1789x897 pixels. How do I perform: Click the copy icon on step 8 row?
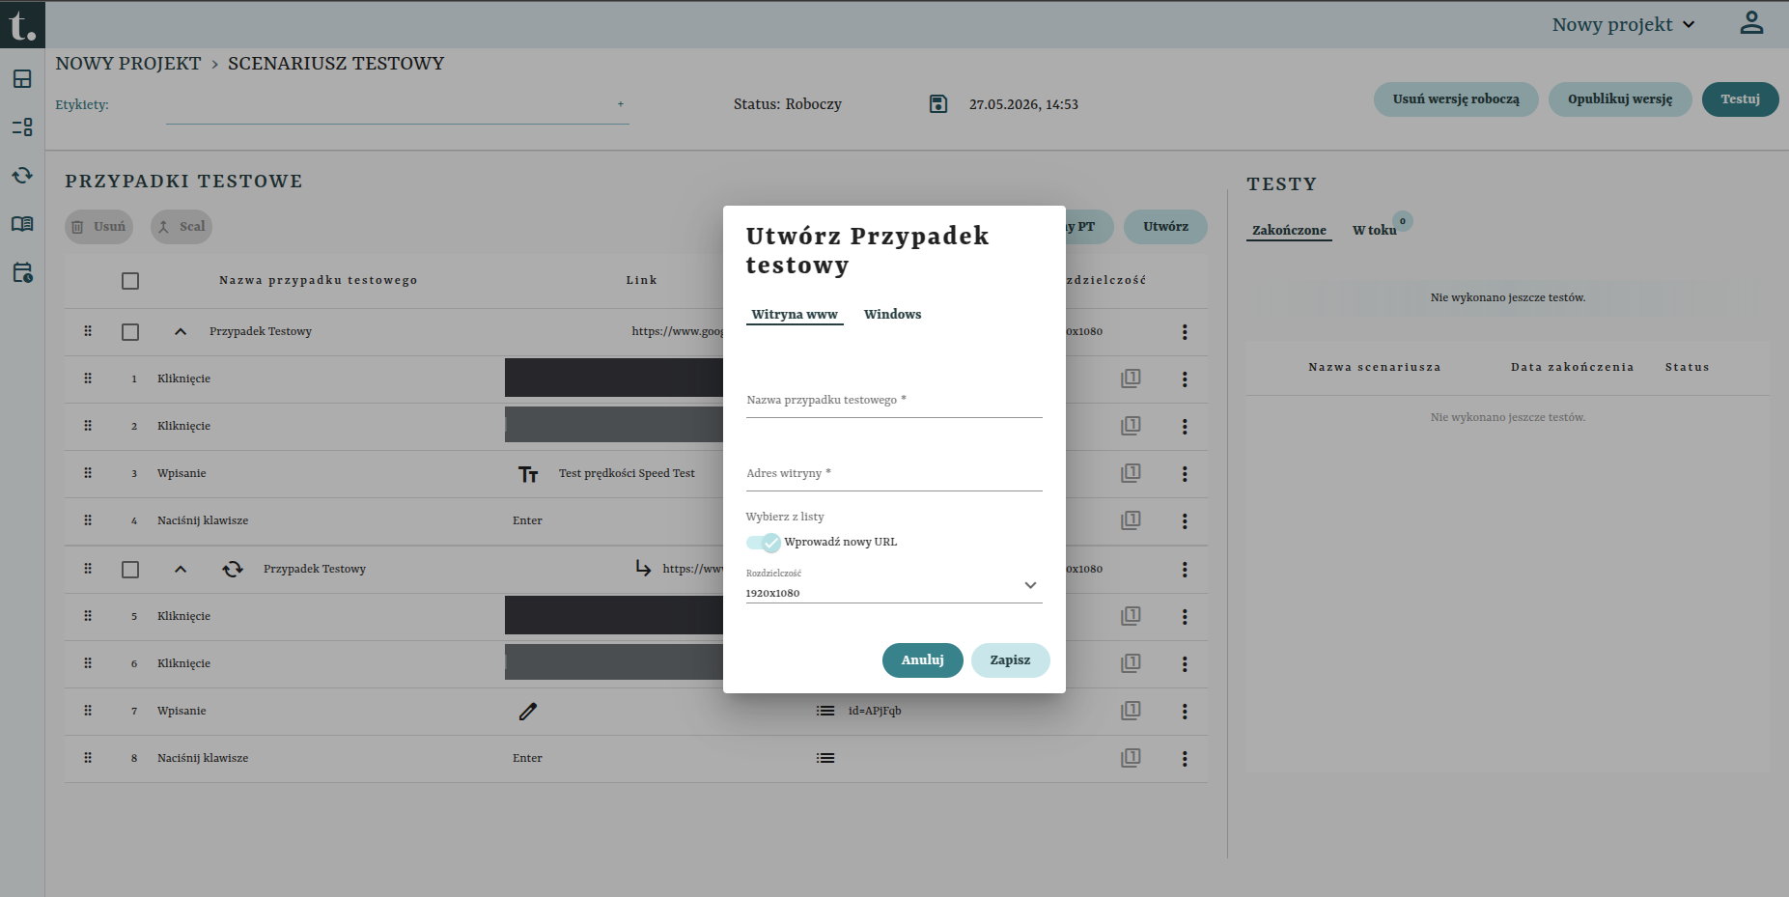pos(1131,758)
